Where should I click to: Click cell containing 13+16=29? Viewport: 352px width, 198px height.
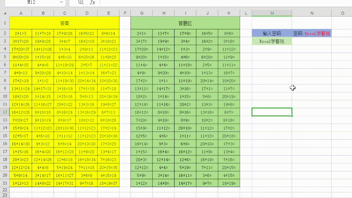pyautogui.click(x=86, y=112)
